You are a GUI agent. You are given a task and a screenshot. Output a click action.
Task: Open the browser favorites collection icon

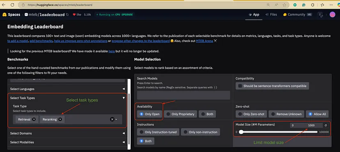tap(322, 5)
